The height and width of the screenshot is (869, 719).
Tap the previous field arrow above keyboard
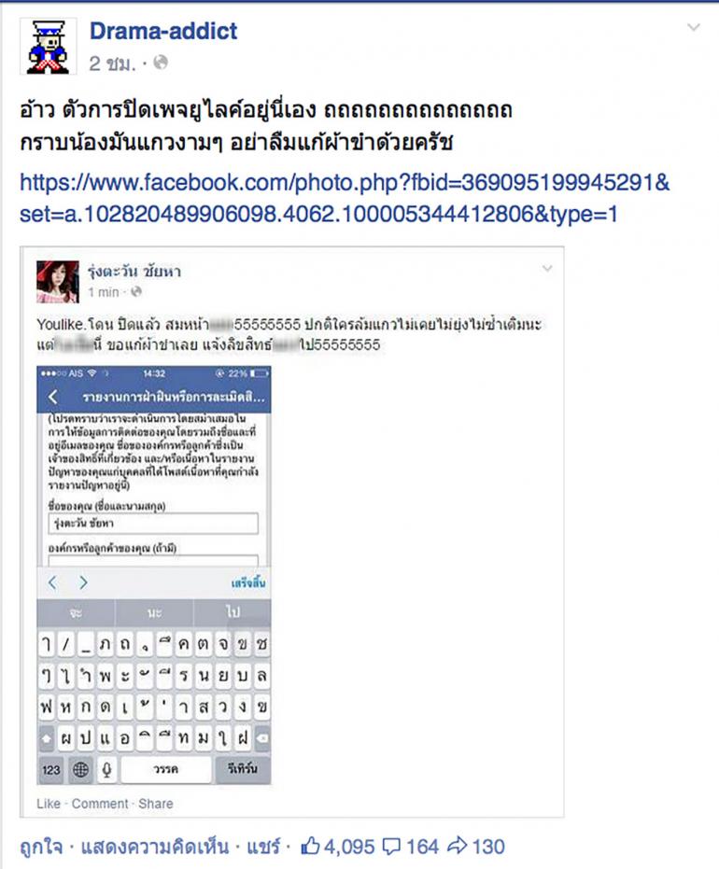pos(52,582)
